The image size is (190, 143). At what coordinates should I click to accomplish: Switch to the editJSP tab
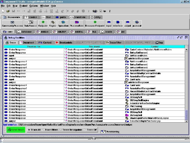(x=59, y=32)
